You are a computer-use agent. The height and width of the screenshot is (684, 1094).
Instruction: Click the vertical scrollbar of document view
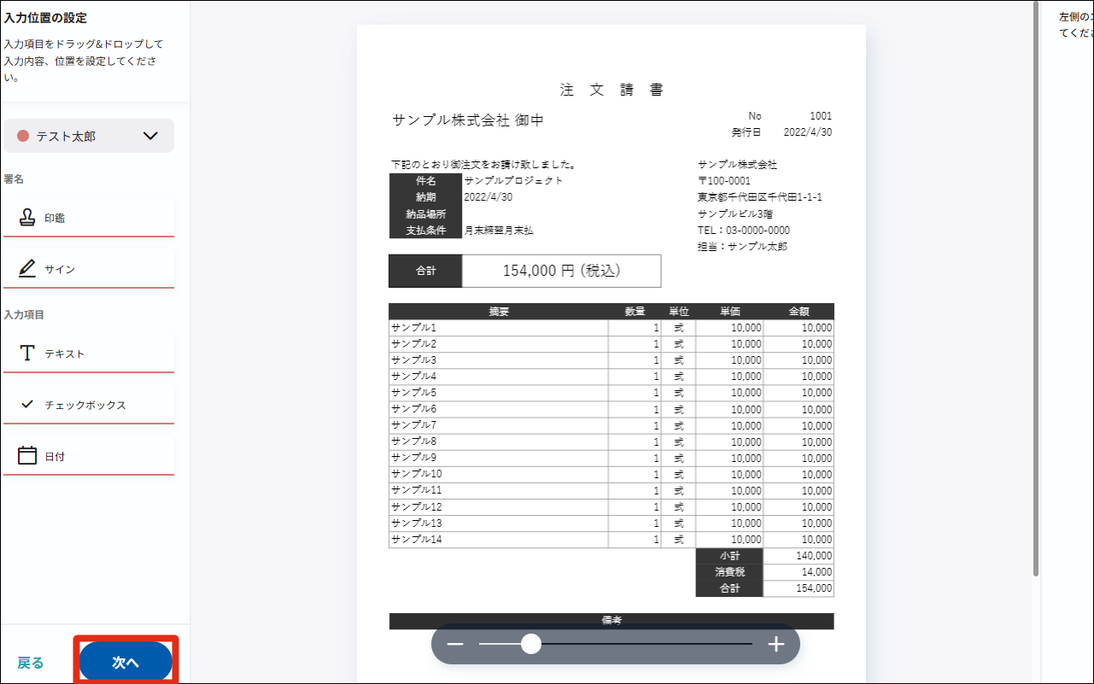[1037, 290]
